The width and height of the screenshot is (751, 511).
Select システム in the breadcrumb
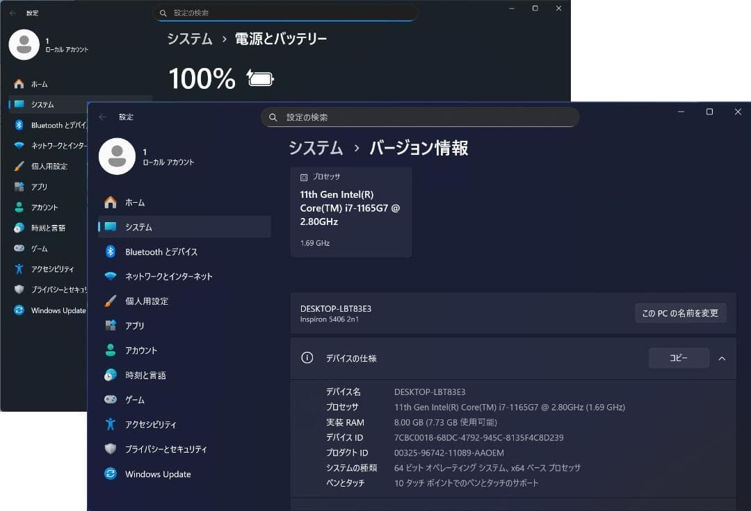click(316, 148)
